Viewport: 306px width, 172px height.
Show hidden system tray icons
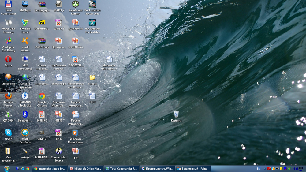coord(265,169)
